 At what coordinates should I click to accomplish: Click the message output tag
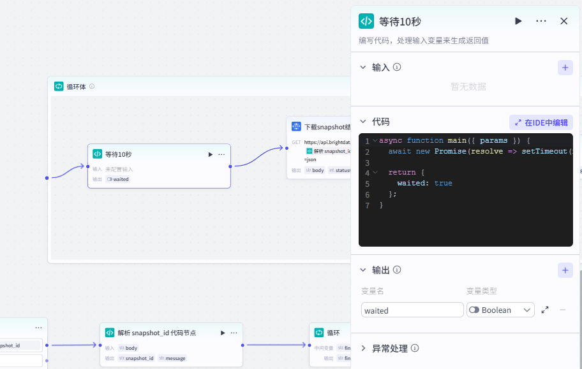click(x=172, y=358)
